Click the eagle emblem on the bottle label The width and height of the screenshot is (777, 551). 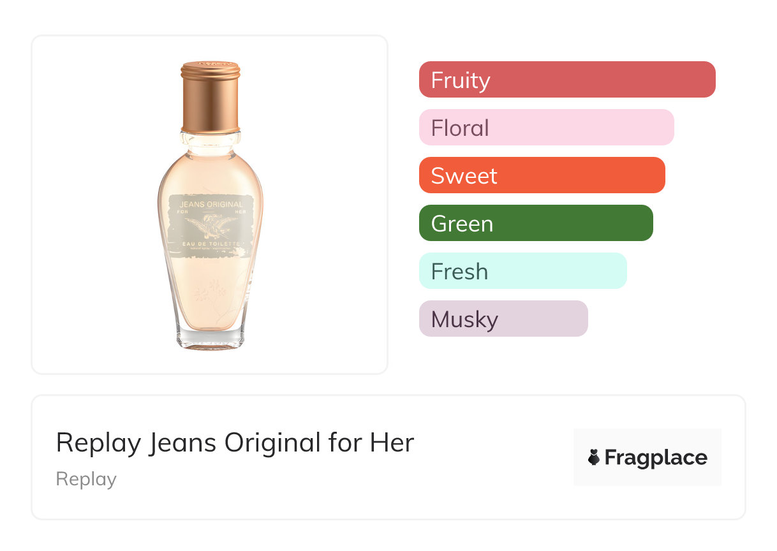coord(212,226)
